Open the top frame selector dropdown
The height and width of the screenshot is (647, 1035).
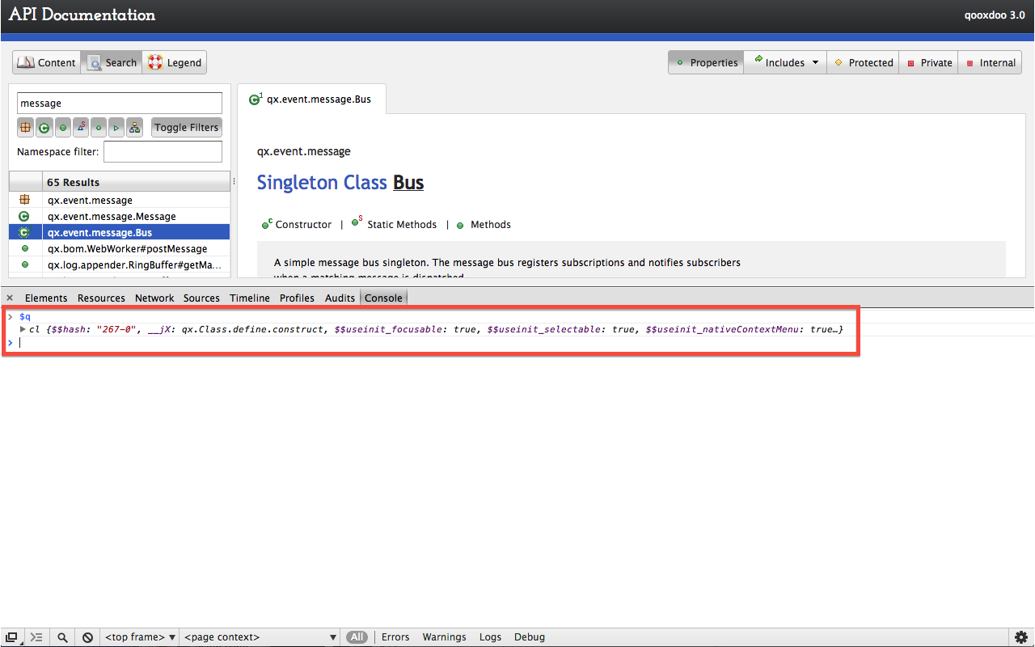pos(139,636)
